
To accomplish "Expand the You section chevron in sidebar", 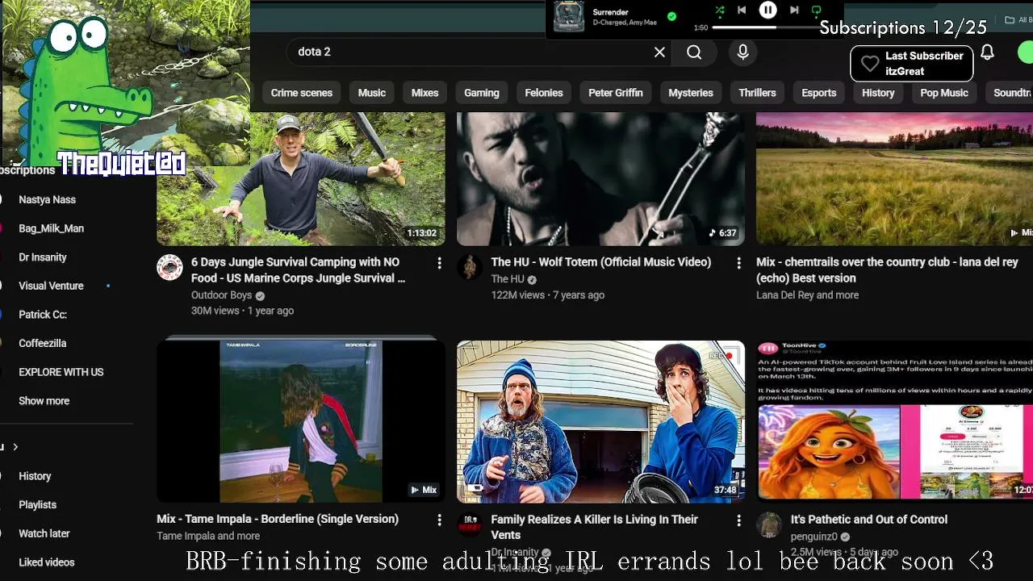I will pyautogui.click(x=15, y=447).
